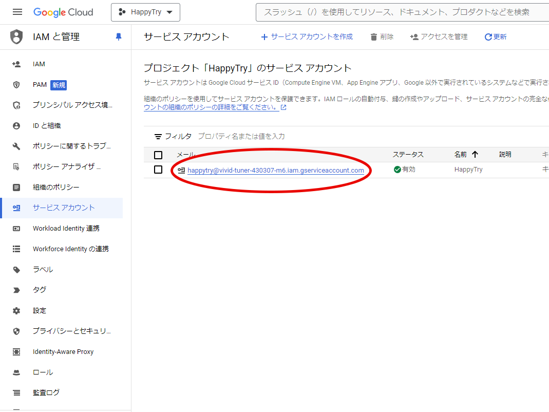Open 組織のポリシー in sidebar
Viewport: 549px width, 412px height.
coord(55,188)
